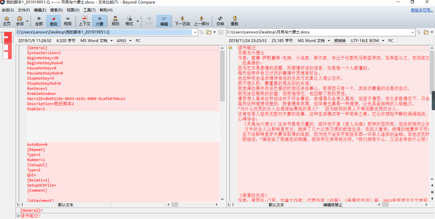Click the left file path input field
The width and height of the screenshot is (435, 219).
click(104, 32)
